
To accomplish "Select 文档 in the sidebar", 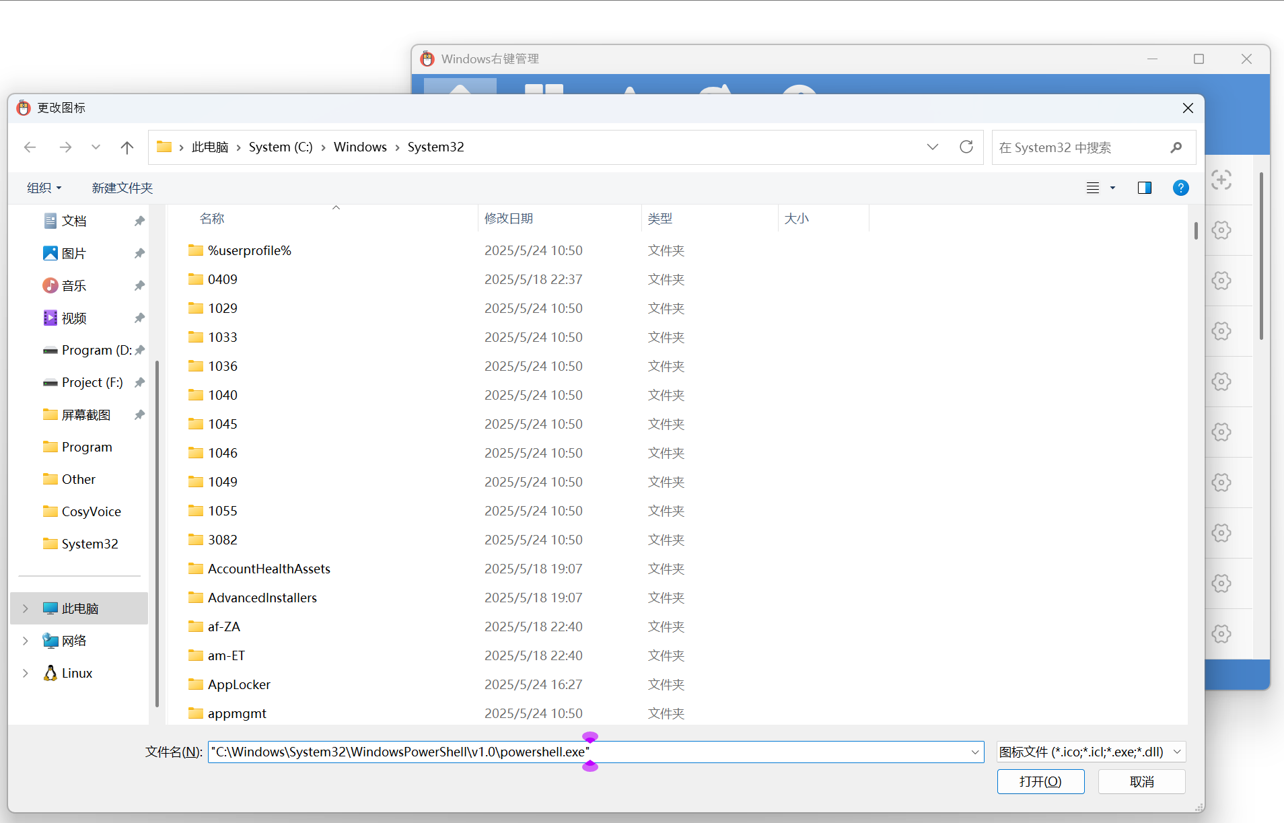I will pyautogui.click(x=74, y=221).
